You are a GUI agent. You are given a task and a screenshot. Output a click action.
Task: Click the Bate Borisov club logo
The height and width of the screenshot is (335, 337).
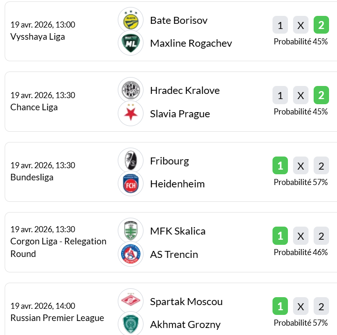(x=130, y=20)
